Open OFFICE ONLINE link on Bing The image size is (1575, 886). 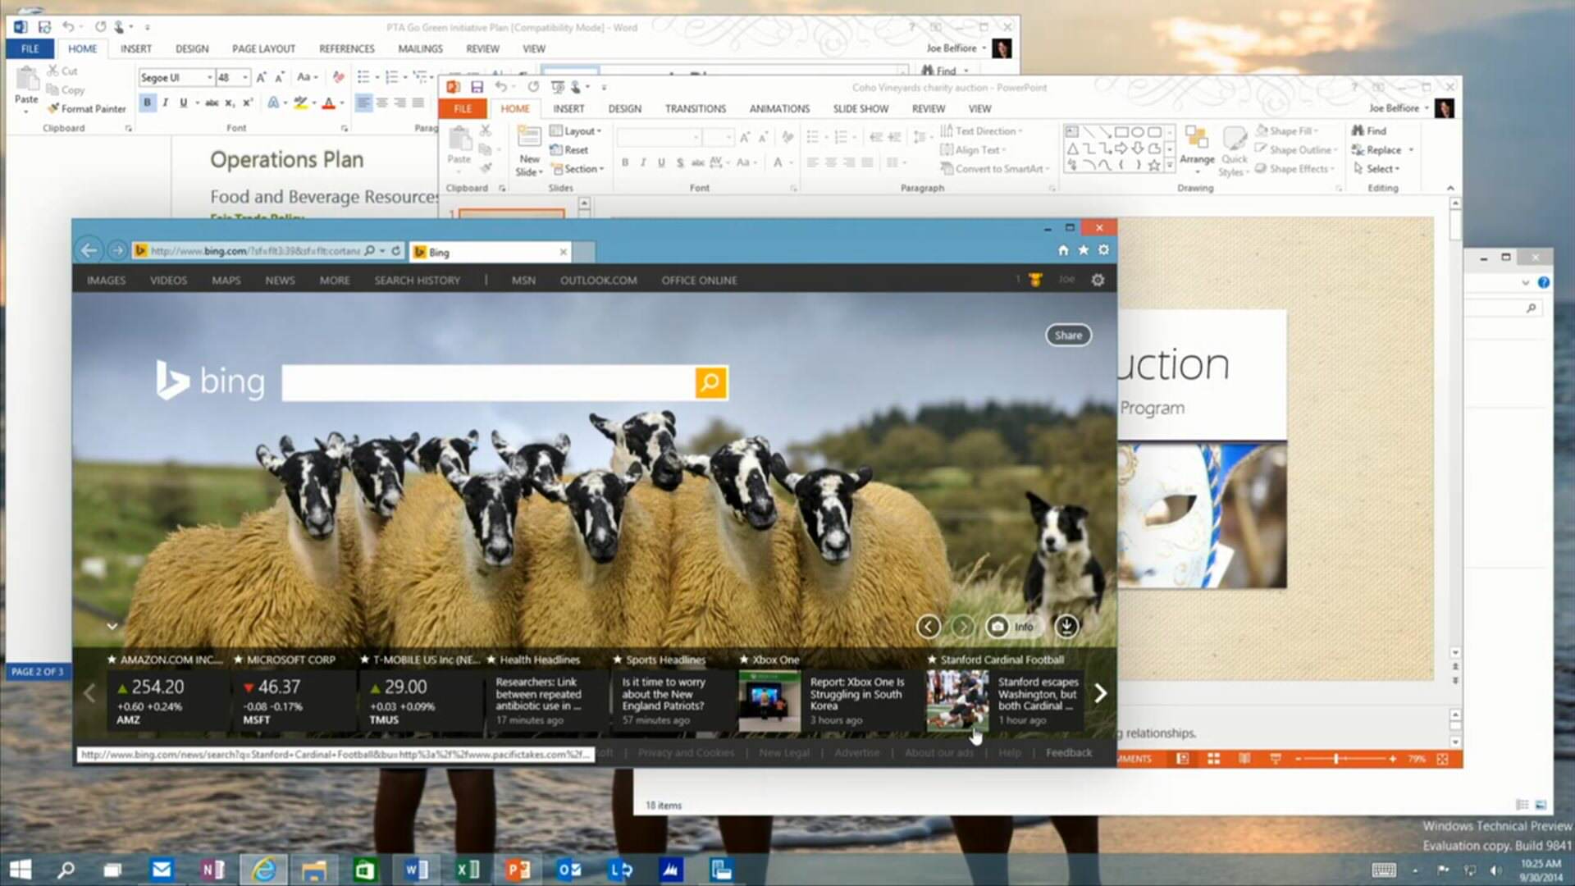tap(699, 281)
